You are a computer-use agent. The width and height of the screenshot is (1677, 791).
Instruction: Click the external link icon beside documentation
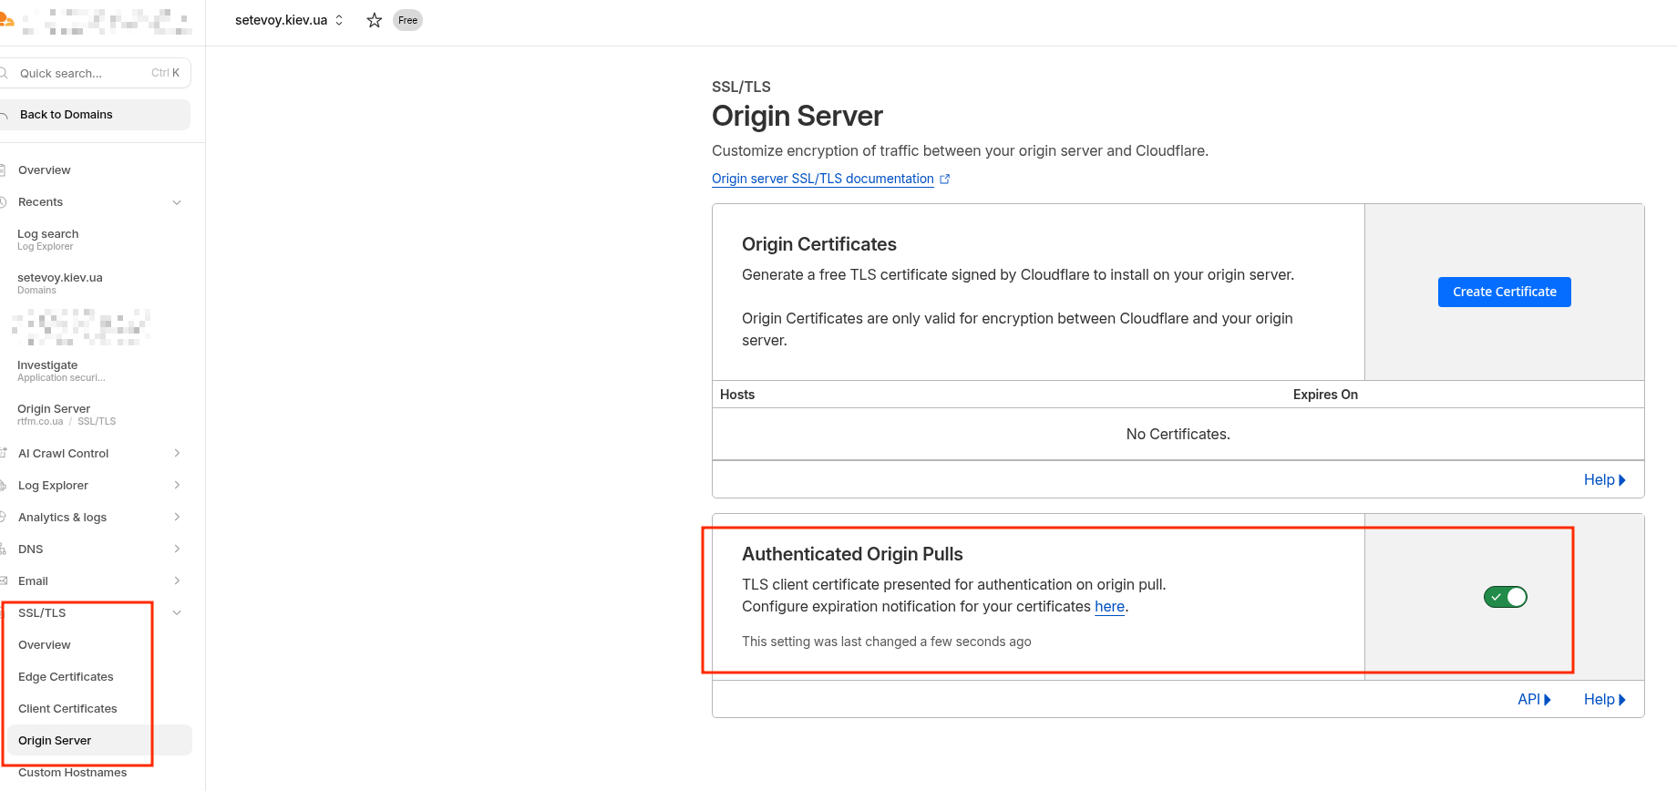[x=945, y=180]
